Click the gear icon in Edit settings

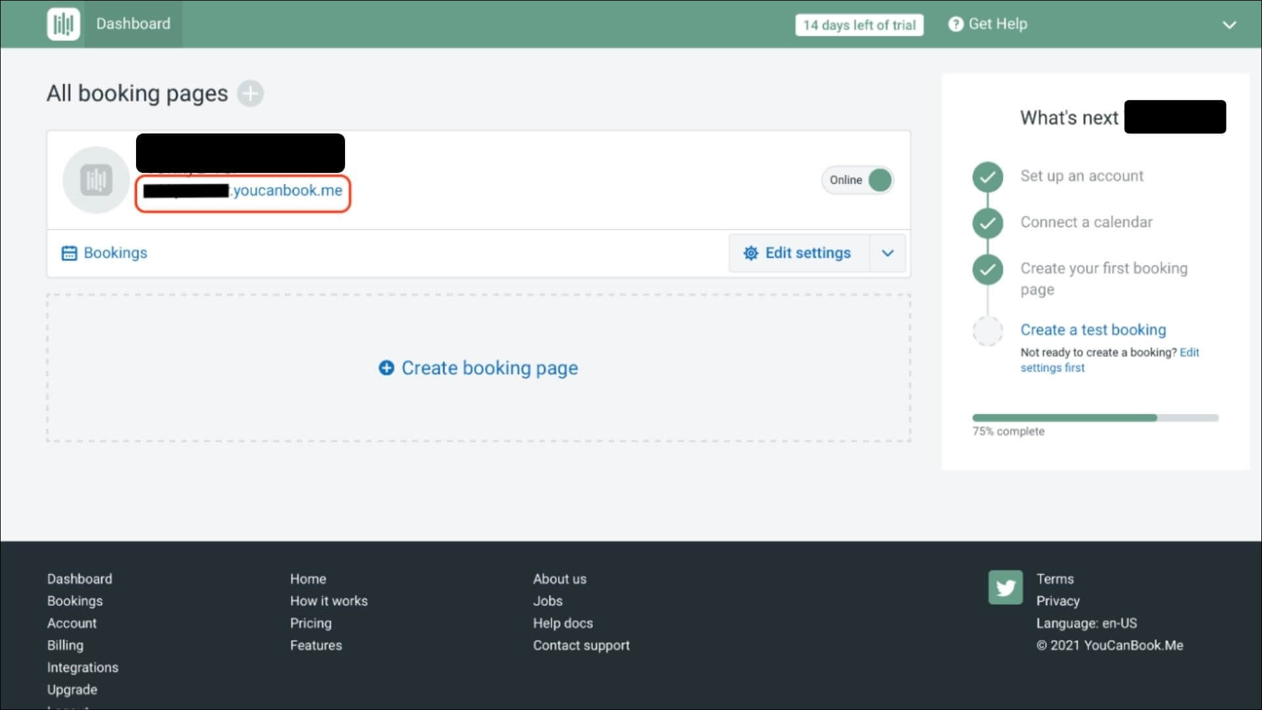click(751, 253)
